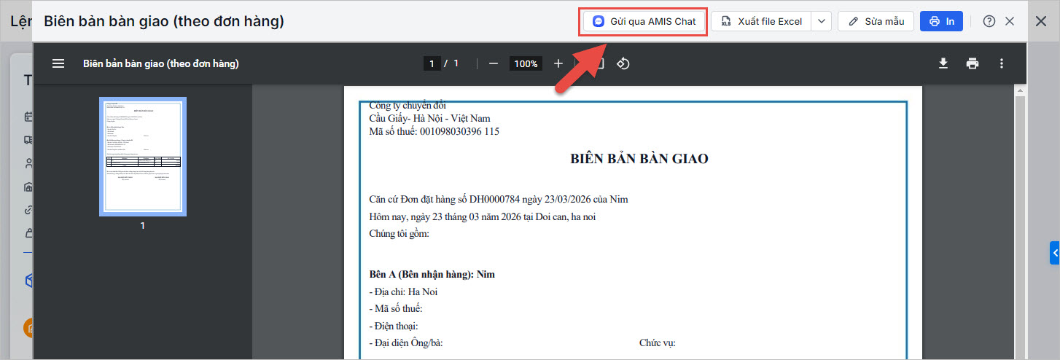Click the Bên A (Bên nhận hàng): Nim line

[x=432, y=274]
